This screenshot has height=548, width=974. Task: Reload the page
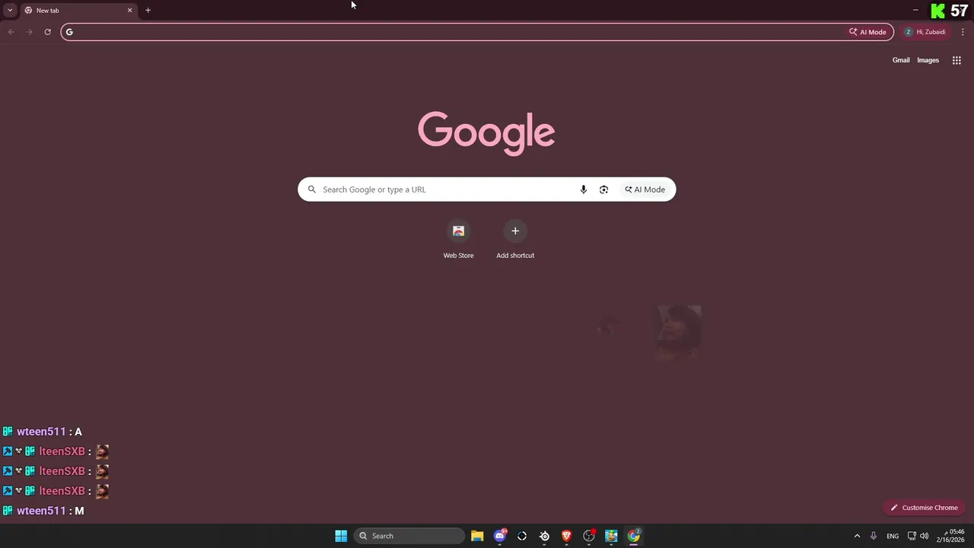coord(47,32)
